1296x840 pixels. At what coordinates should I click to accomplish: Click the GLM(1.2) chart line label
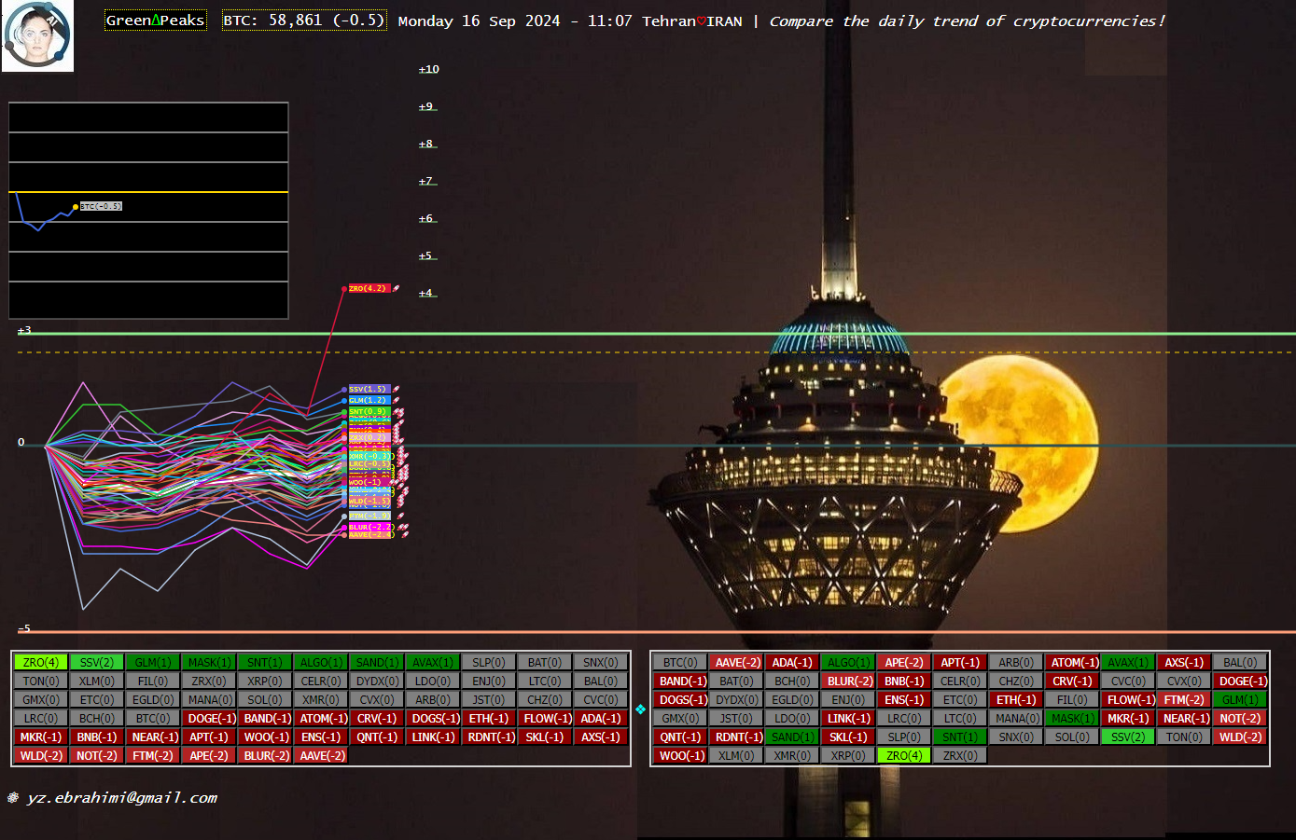coord(369,400)
